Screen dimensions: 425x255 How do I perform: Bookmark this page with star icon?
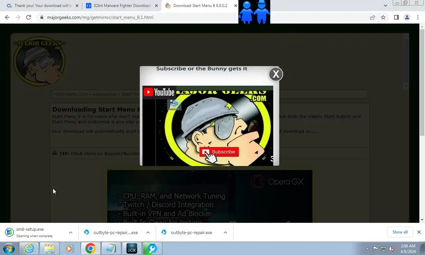point(383,17)
